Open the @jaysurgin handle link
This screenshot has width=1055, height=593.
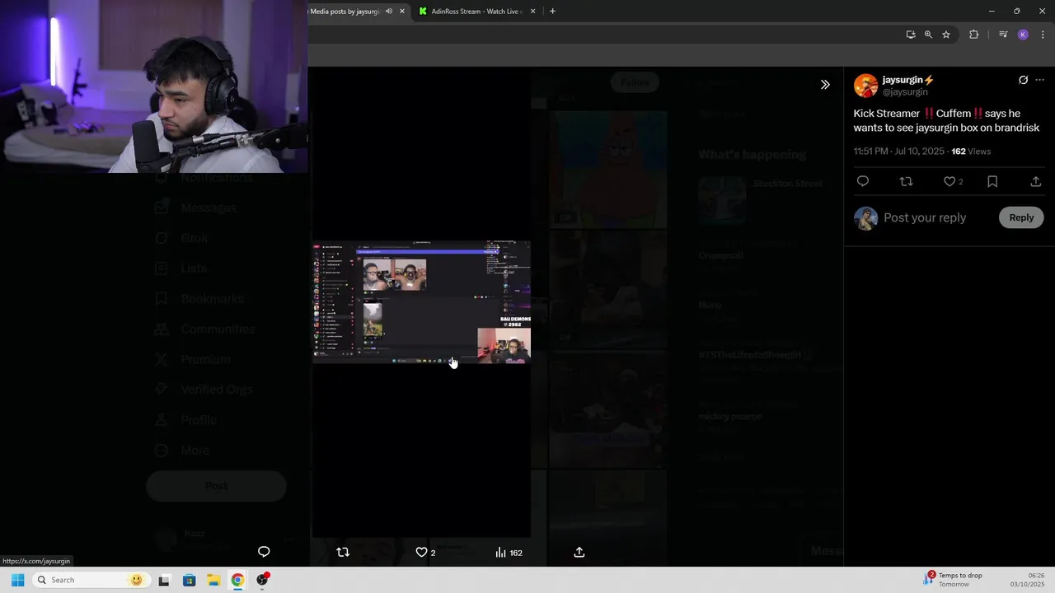click(905, 92)
